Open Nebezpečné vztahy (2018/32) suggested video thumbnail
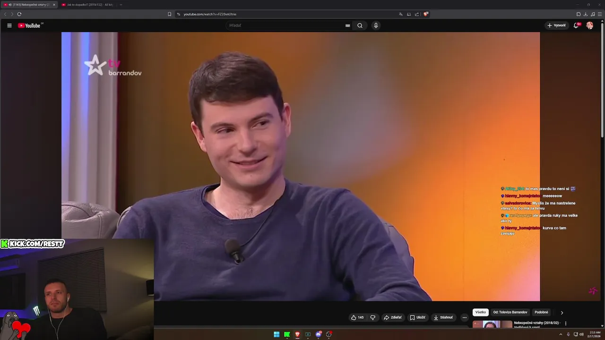Viewport: 605px width, 340px height. click(x=493, y=324)
